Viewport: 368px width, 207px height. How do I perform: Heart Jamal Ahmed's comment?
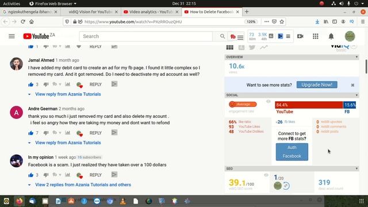[x=79, y=85]
